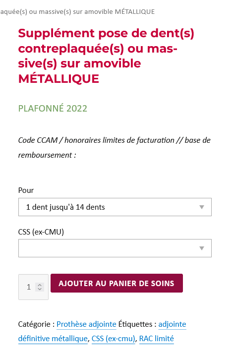This screenshot has height=359, width=233.
Task: Open the CSS (ex-cmu) tag link
Action: tap(114, 338)
